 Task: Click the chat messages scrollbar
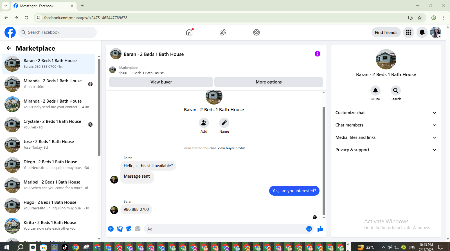coord(324,161)
